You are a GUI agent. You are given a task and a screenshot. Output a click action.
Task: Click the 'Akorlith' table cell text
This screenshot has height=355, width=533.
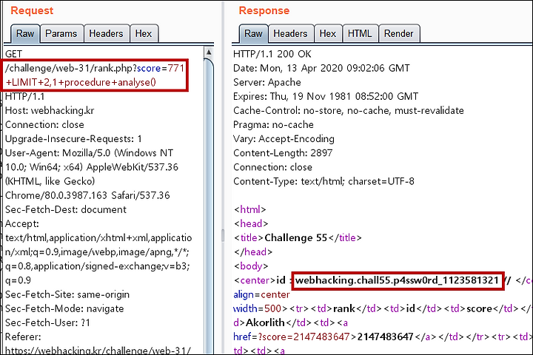[x=265, y=322]
